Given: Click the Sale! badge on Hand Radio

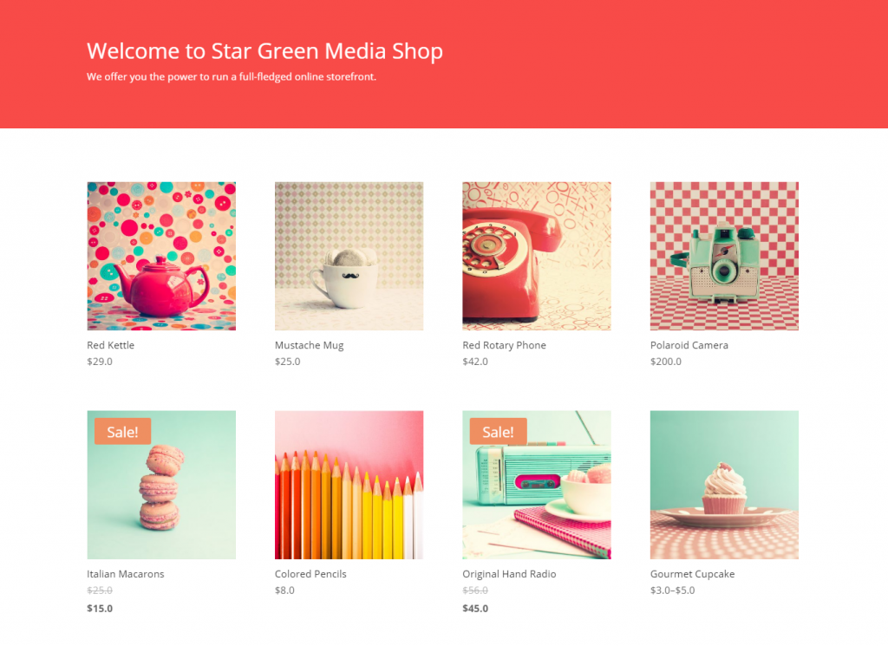Looking at the screenshot, I should (x=499, y=432).
